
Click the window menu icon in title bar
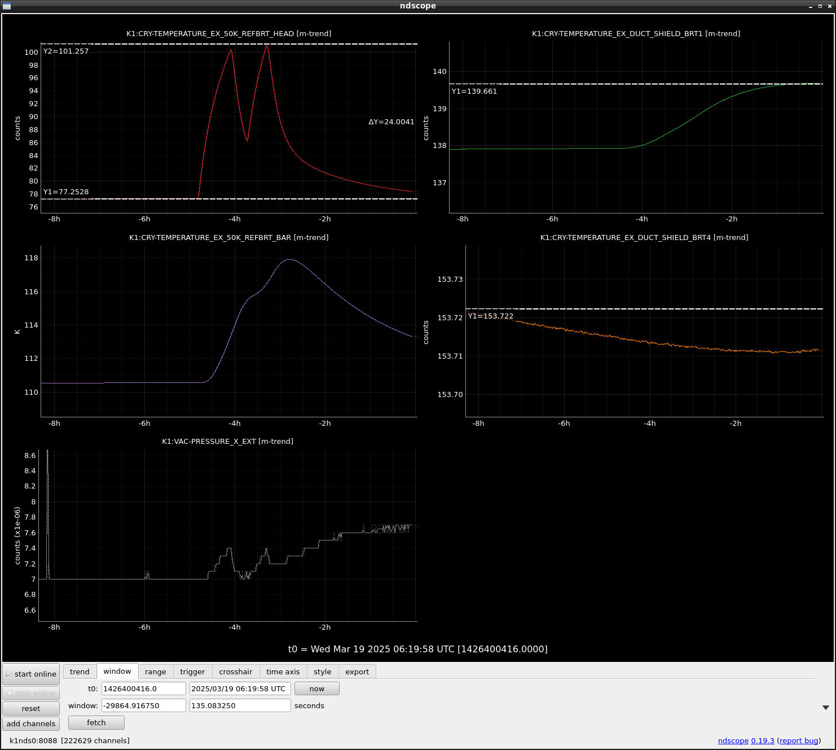[x=7, y=6]
